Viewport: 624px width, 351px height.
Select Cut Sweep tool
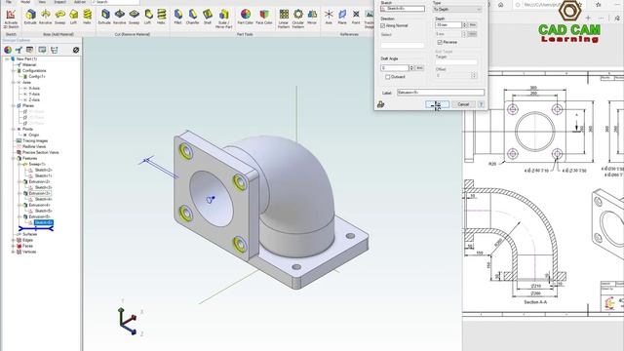[135, 18]
